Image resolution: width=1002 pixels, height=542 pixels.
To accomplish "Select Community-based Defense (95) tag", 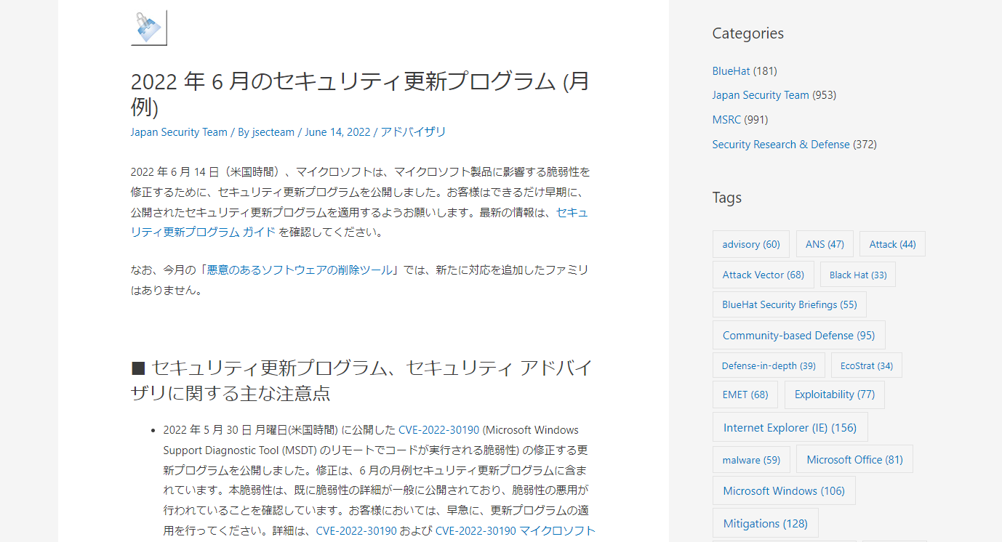I will pos(799,335).
